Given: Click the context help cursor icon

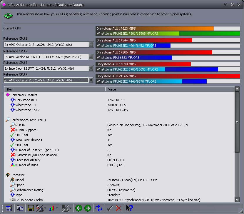Looking at the screenshot, I should pos(129,208).
